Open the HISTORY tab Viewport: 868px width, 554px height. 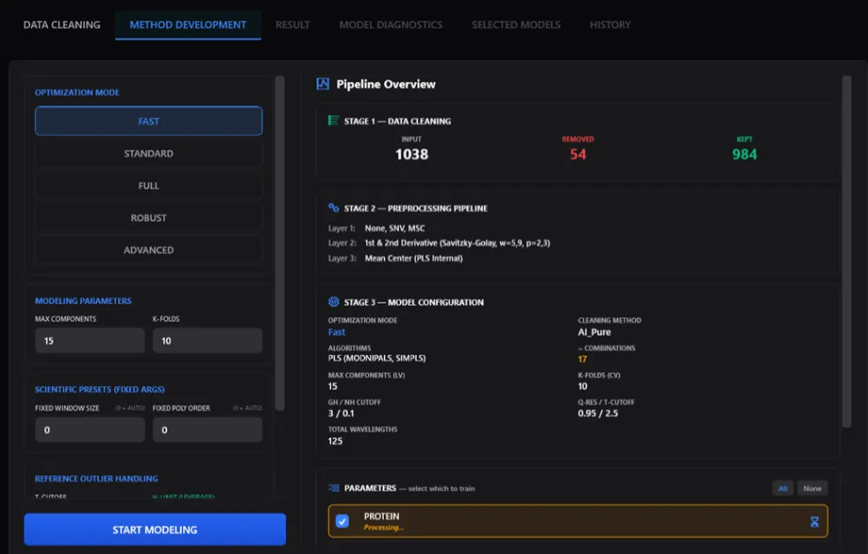pos(610,25)
